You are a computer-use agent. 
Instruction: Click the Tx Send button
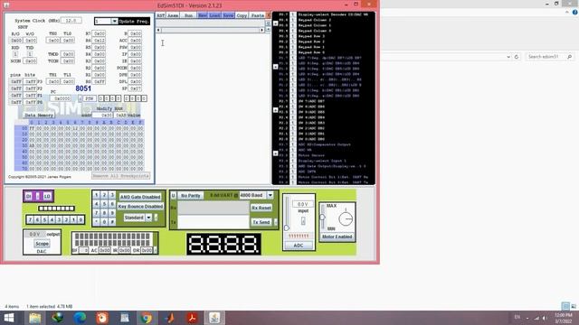point(261,222)
